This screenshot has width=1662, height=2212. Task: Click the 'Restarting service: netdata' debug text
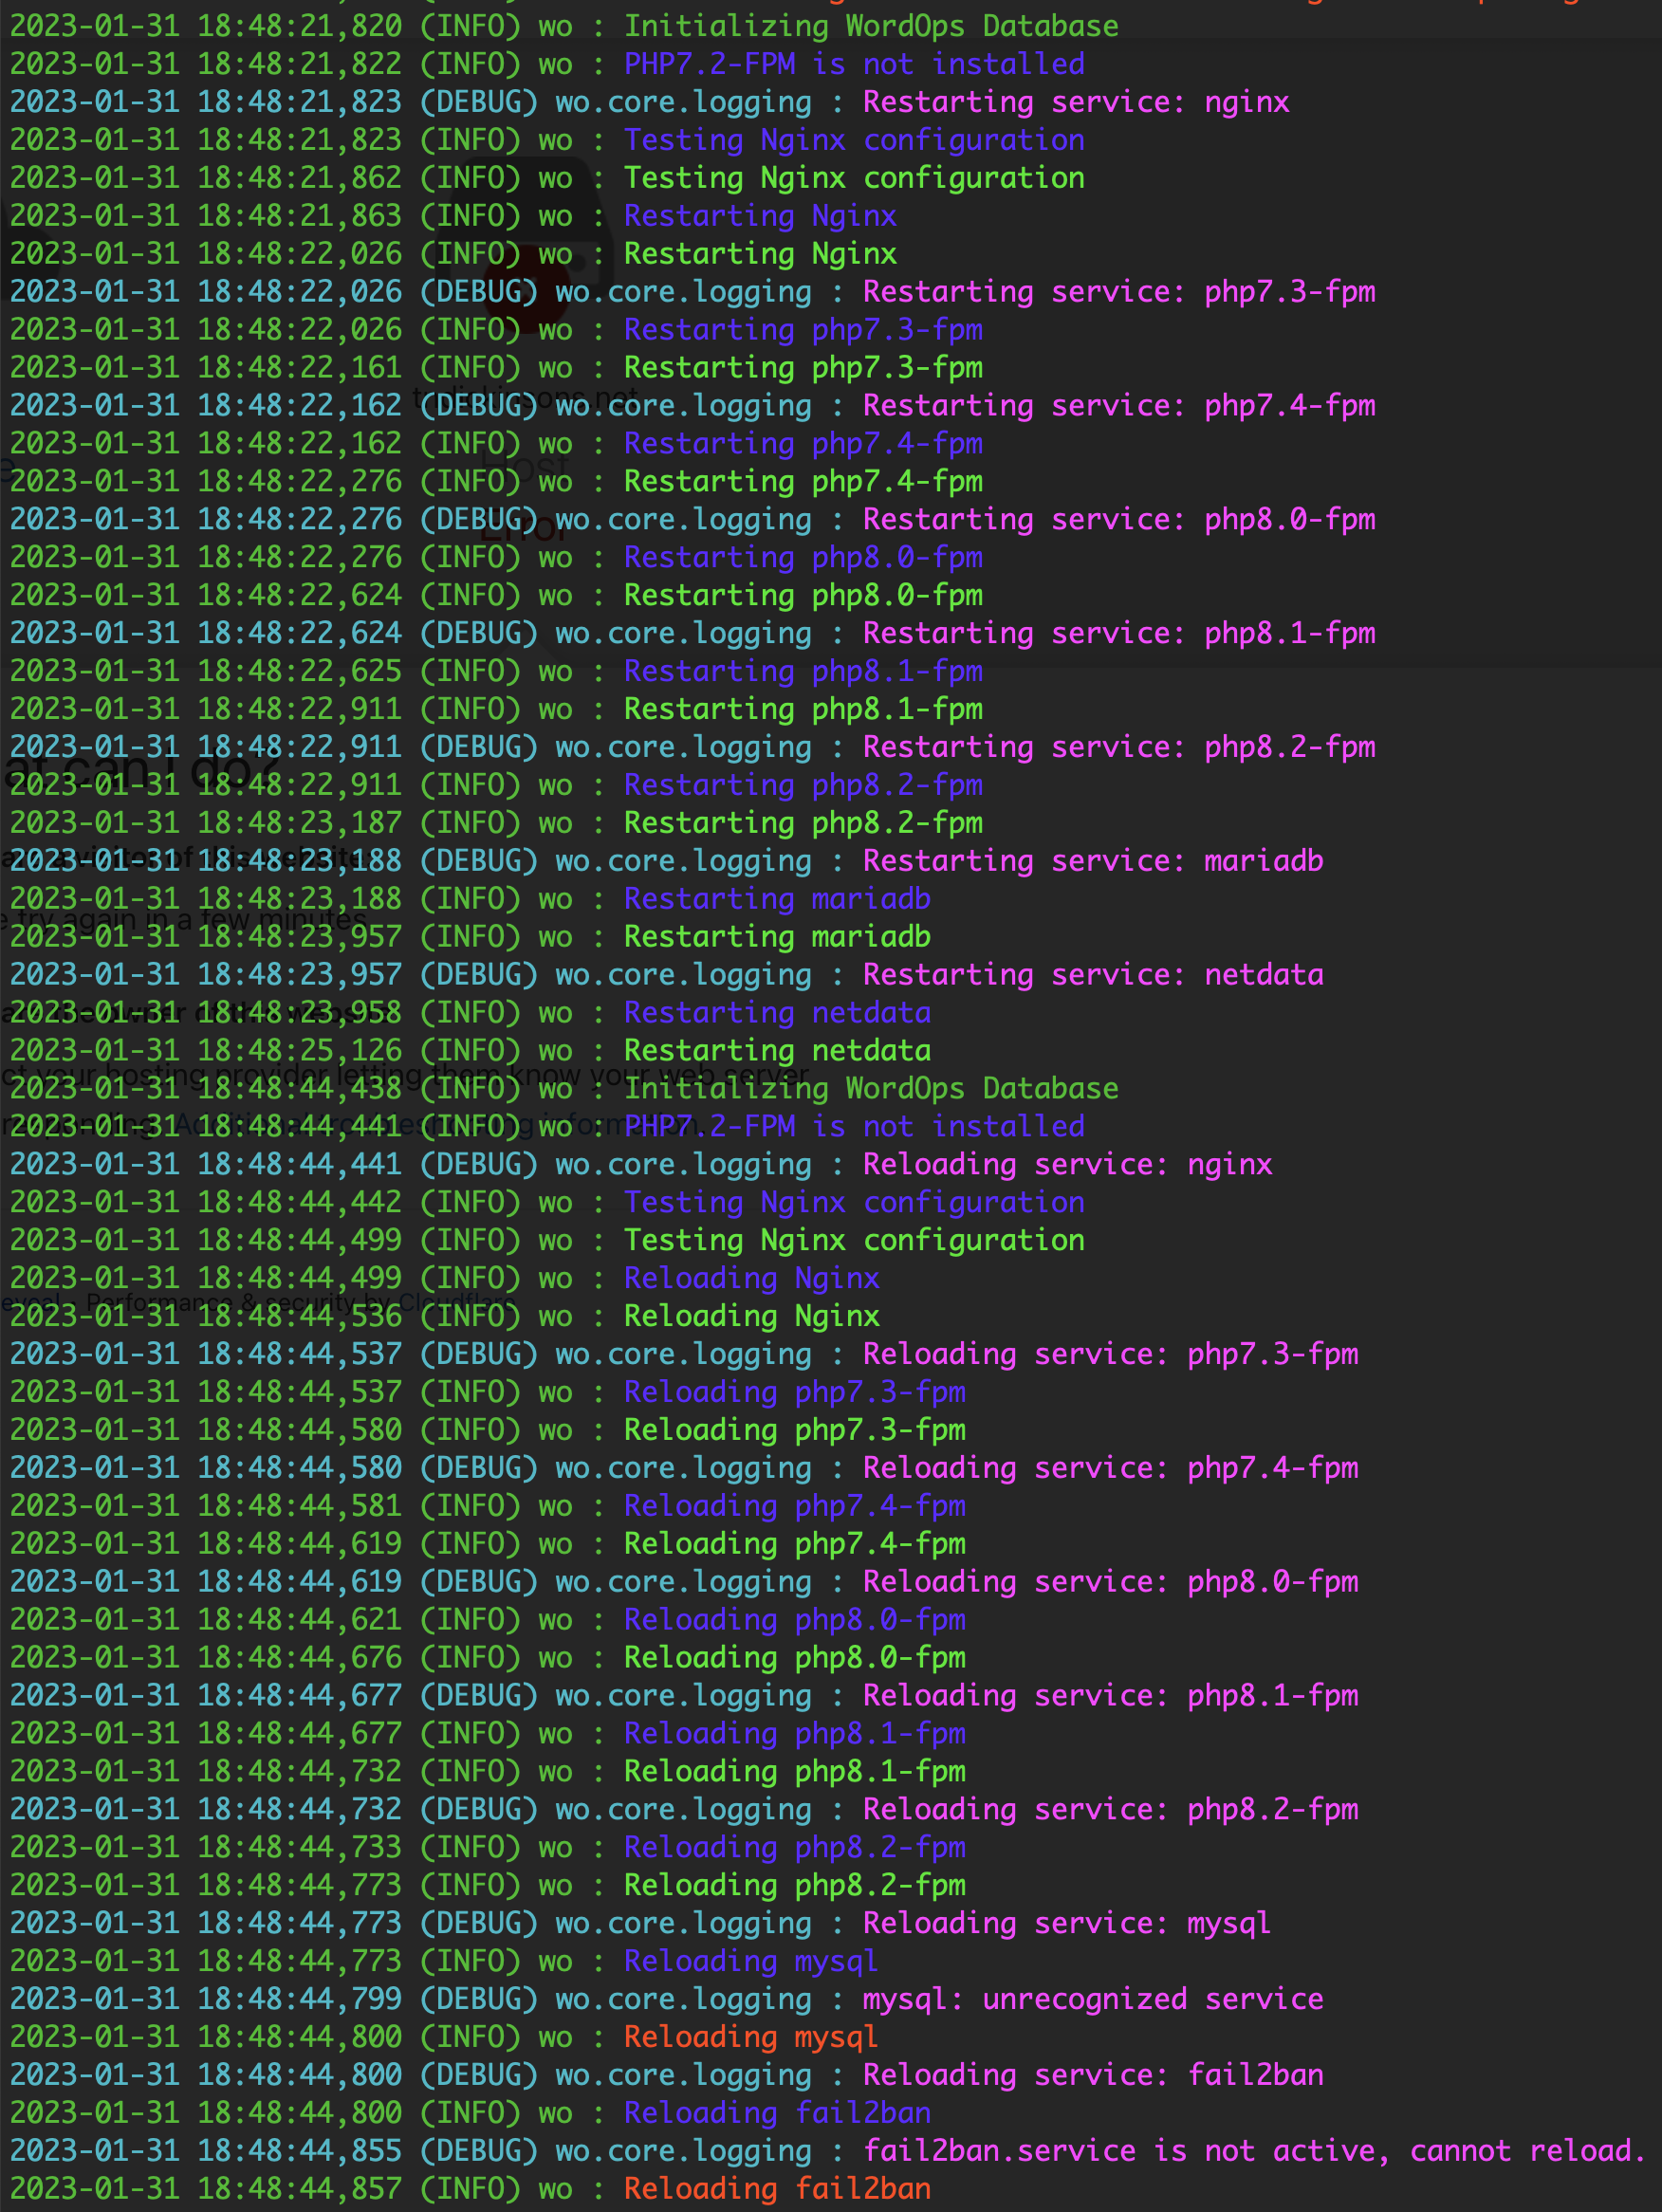click(1092, 975)
